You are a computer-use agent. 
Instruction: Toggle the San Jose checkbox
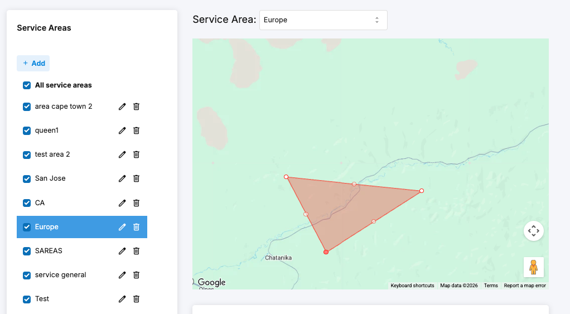pyautogui.click(x=27, y=178)
